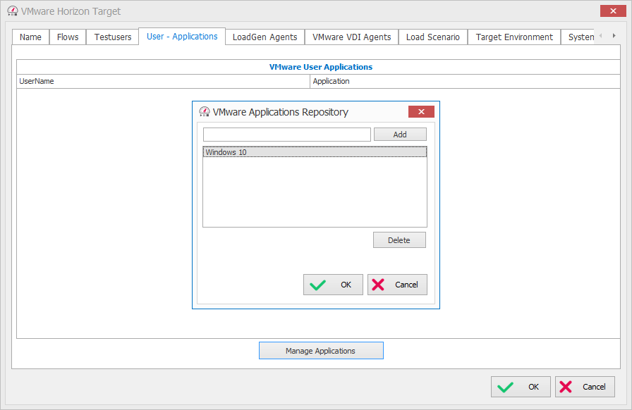Go to the LoadGen Agents tab

click(265, 37)
